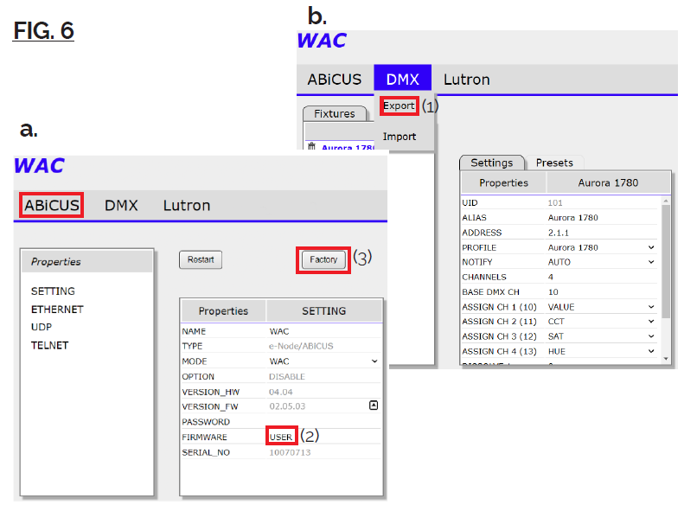This screenshot has height=505, width=684.
Task: Select ETHERNET in the Properties list
Action: click(57, 310)
